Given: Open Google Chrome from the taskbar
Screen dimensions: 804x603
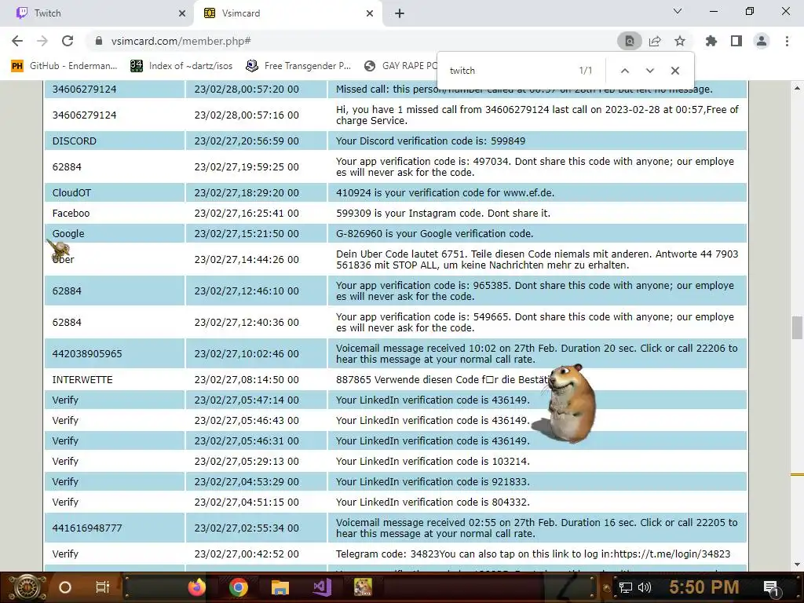Looking at the screenshot, I should [239, 587].
